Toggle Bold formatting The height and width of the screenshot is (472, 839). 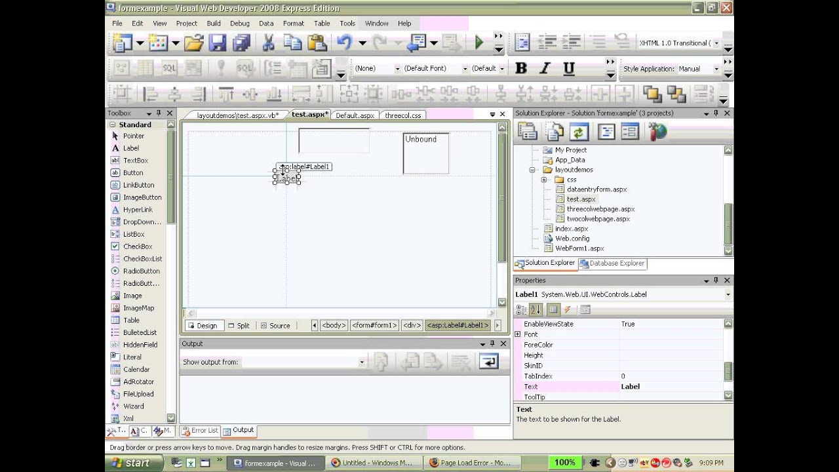(x=521, y=68)
